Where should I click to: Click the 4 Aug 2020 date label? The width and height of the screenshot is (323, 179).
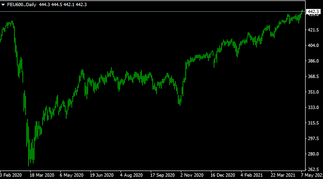(131, 175)
